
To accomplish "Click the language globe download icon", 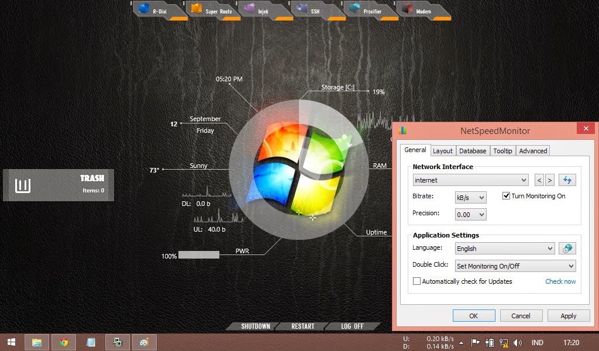I will [x=567, y=248].
